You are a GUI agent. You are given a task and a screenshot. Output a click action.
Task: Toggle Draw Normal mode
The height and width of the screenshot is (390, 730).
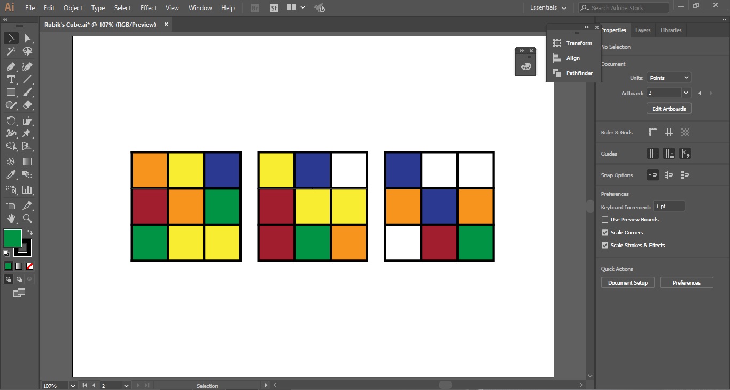pos(9,279)
